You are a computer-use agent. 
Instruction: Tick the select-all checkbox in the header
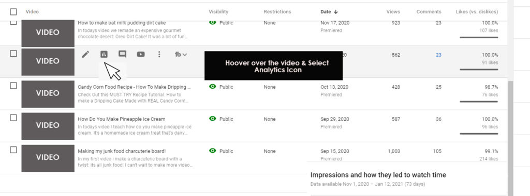[13, 12]
